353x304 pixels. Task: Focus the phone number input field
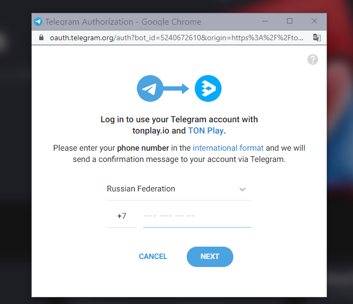197,216
